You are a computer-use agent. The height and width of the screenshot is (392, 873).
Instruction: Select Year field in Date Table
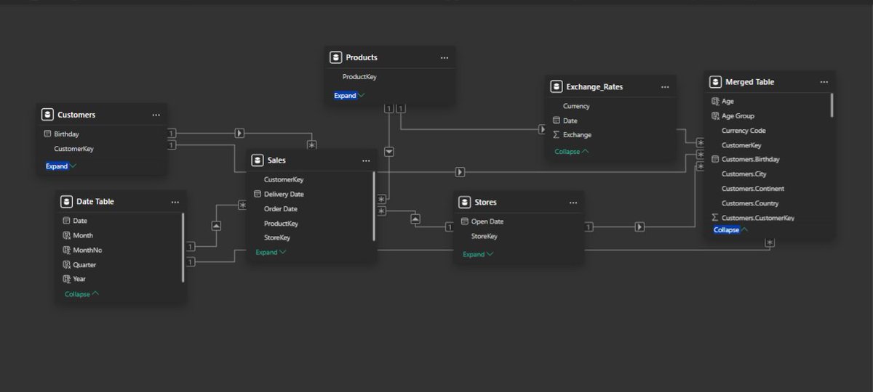coord(79,279)
